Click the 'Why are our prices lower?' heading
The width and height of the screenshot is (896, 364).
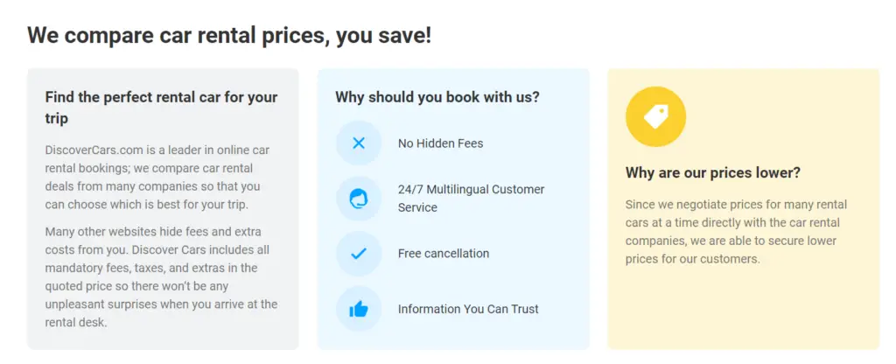713,172
